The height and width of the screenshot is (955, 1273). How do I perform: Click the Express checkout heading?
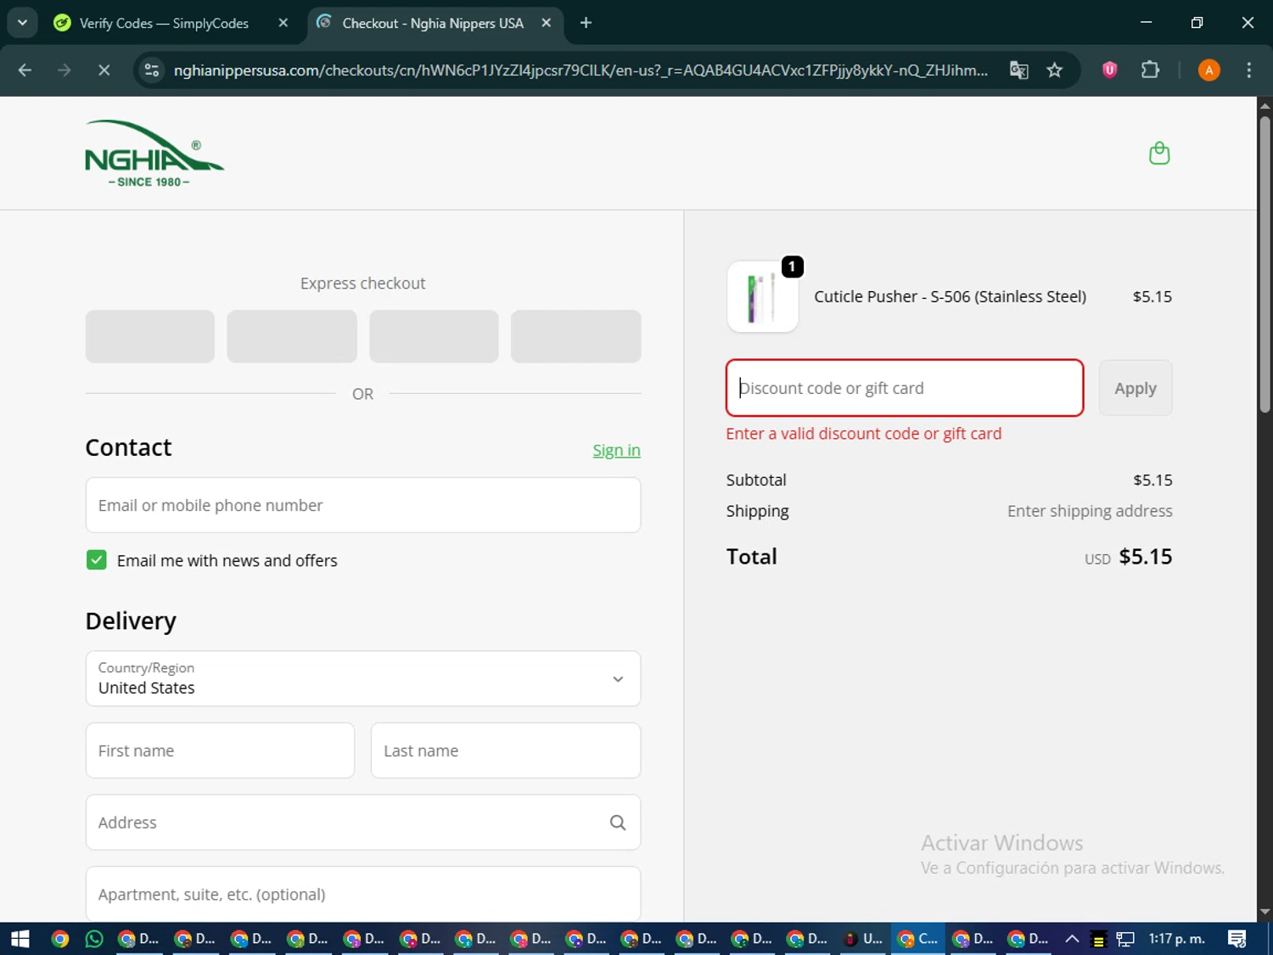[x=362, y=284]
